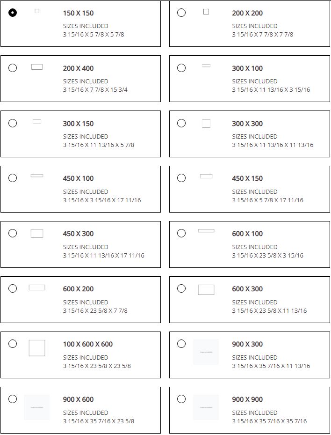Select the 900 X 900 radio button
Viewport: 331px width, 435px height.
coord(181,399)
